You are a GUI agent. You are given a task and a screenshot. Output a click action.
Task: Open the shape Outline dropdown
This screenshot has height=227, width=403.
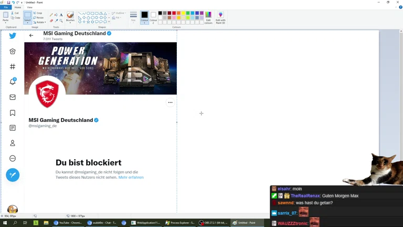[119, 13]
